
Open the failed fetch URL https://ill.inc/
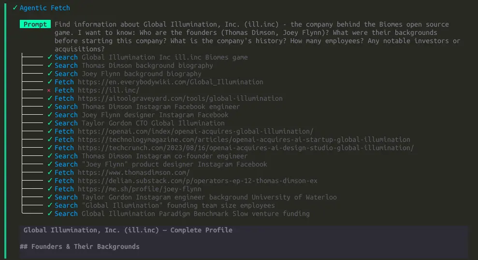[109, 90]
